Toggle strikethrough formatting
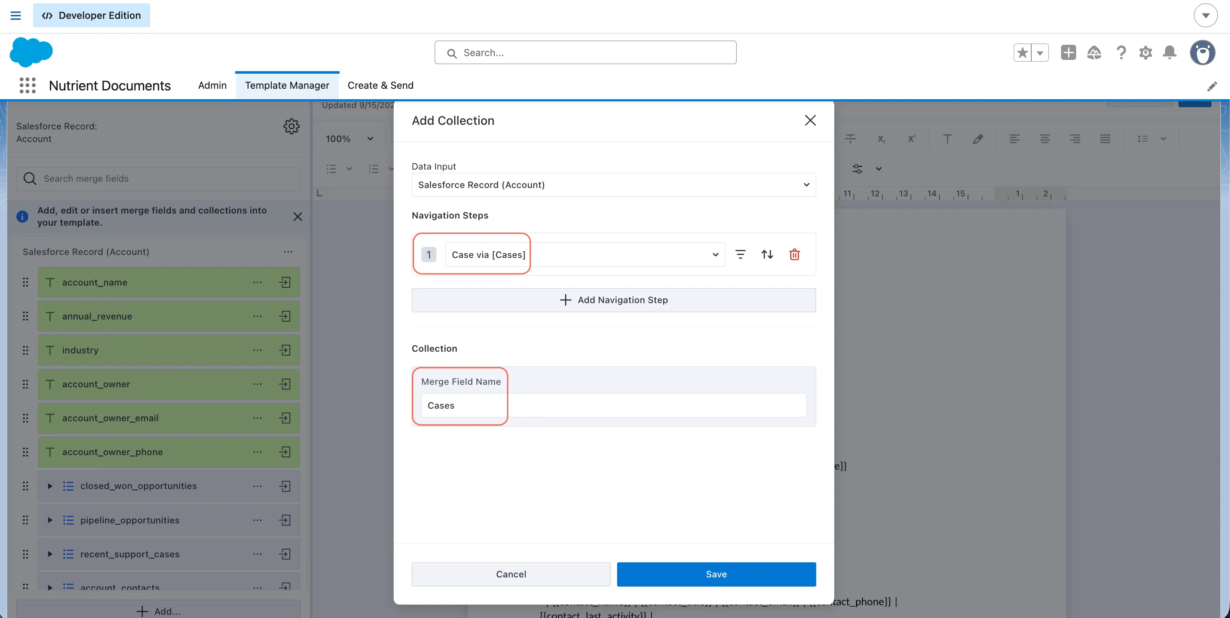The width and height of the screenshot is (1230, 618). pyautogui.click(x=851, y=139)
